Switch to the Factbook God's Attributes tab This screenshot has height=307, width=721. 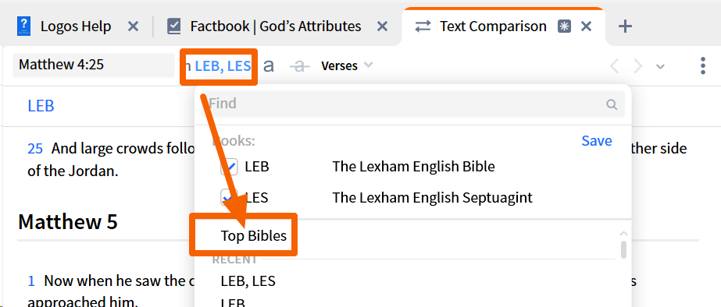click(x=277, y=26)
